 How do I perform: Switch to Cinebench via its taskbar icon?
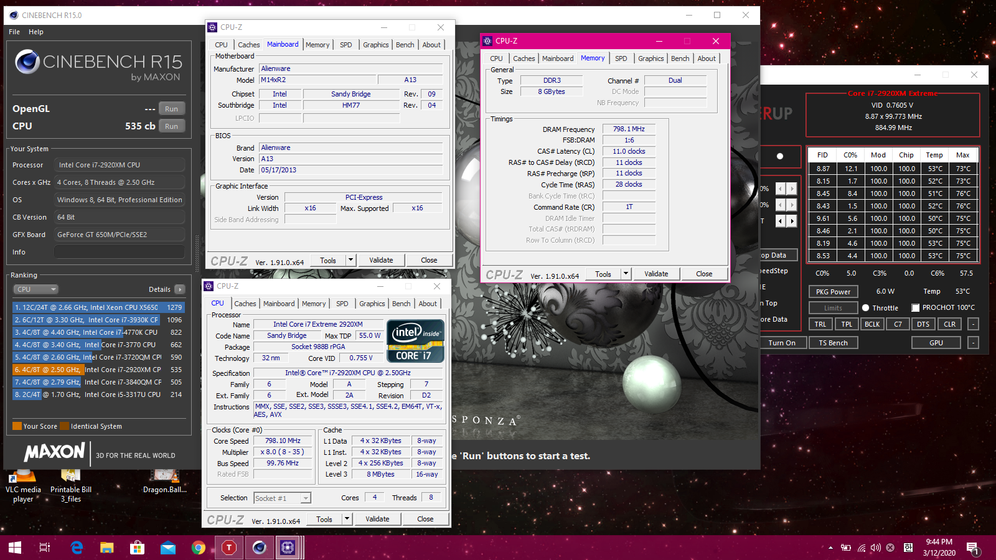click(x=259, y=548)
